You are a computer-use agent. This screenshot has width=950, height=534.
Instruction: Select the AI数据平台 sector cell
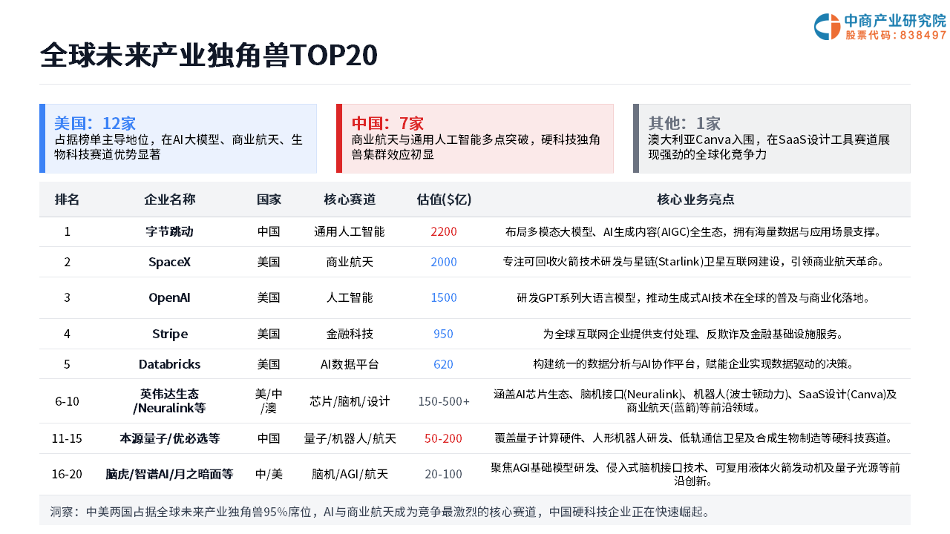pyautogui.click(x=350, y=364)
